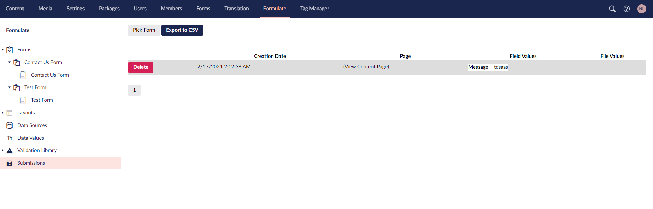Image resolution: width=653 pixels, height=209 pixels.
Task: Click the Page column header
Action: [x=405, y=56]
